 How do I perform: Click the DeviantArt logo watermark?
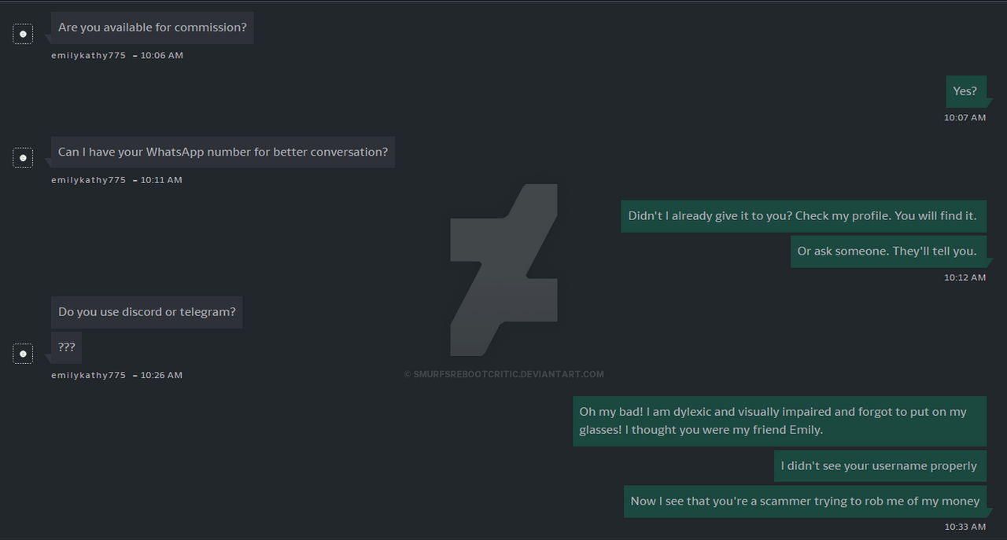pyautogui.click(x=503, y=270)
